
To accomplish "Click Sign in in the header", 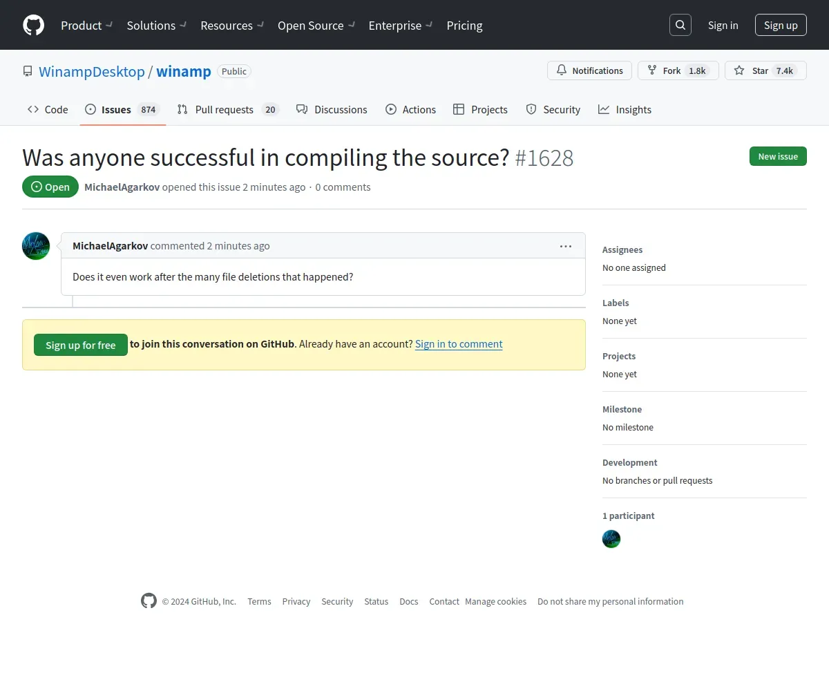I will point(723,25).
